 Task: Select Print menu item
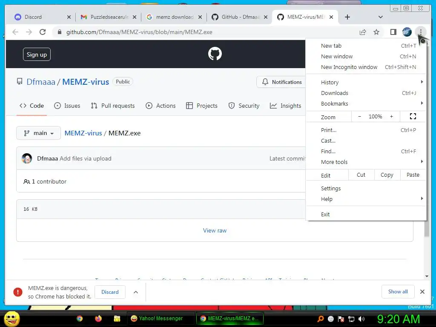(366, 130)
